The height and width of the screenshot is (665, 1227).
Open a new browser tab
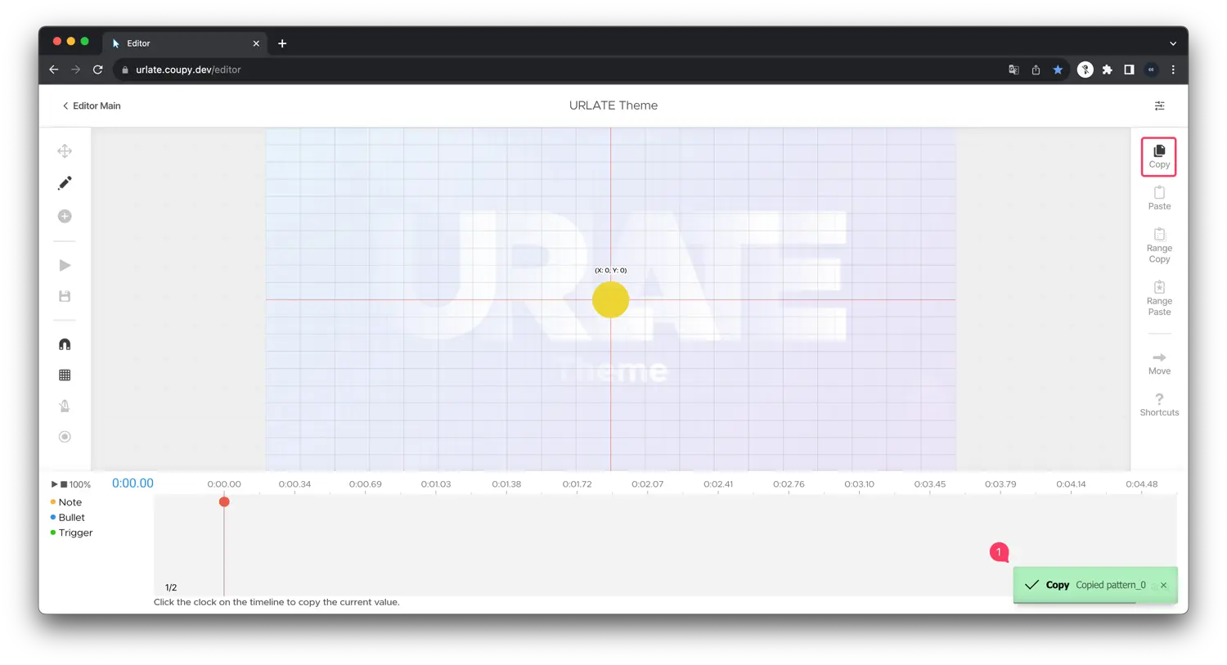pos(282,43)
